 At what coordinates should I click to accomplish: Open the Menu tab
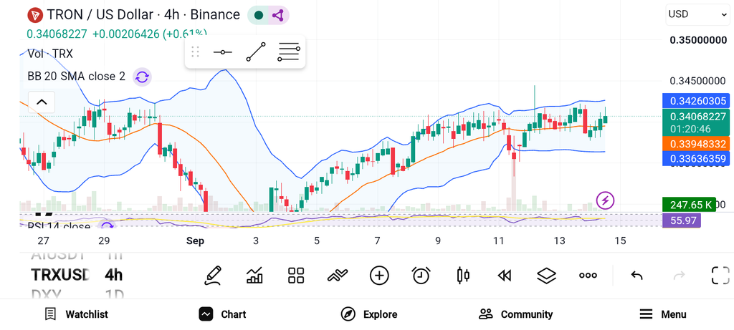click(663, 314)
